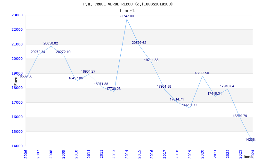
Task: Click the x-axis year 2015
Action: pyautogui.click(x=139, y=154)
